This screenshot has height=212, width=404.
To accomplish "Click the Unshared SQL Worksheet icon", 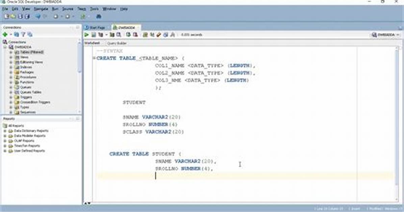I will point(145,35).
